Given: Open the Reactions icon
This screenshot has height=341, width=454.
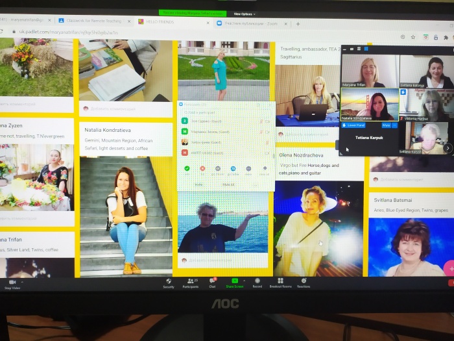Looking at the screenshot, I should pos(303,281).
